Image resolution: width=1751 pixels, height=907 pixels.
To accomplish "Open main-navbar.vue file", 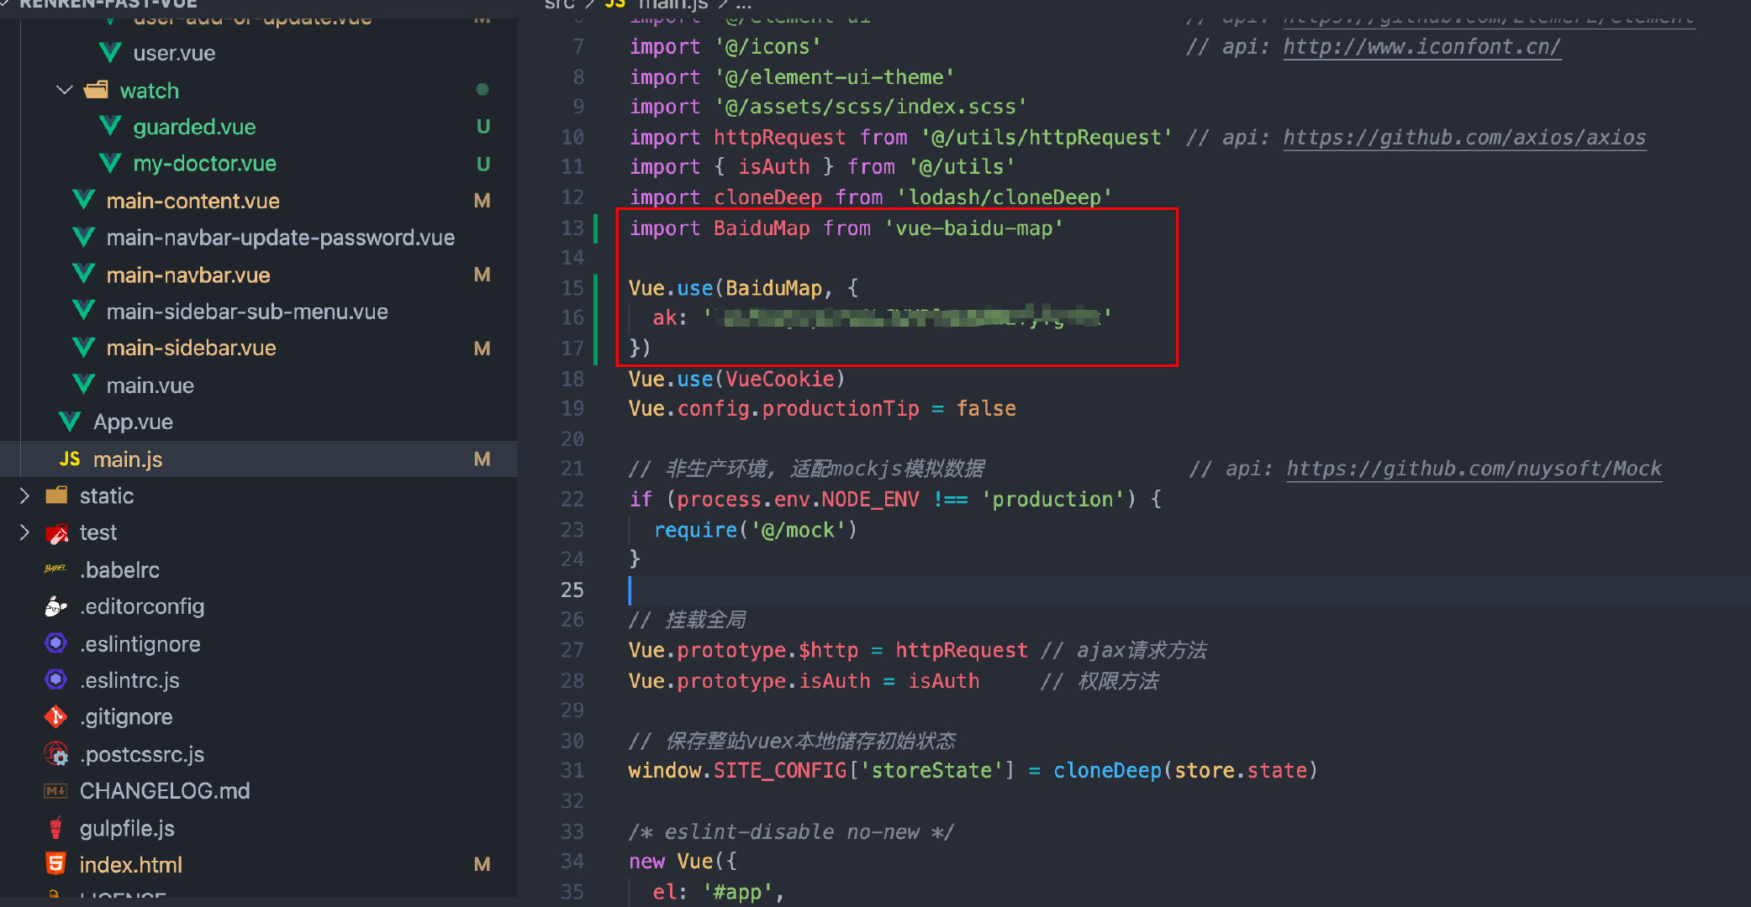I will click(188, 275).
